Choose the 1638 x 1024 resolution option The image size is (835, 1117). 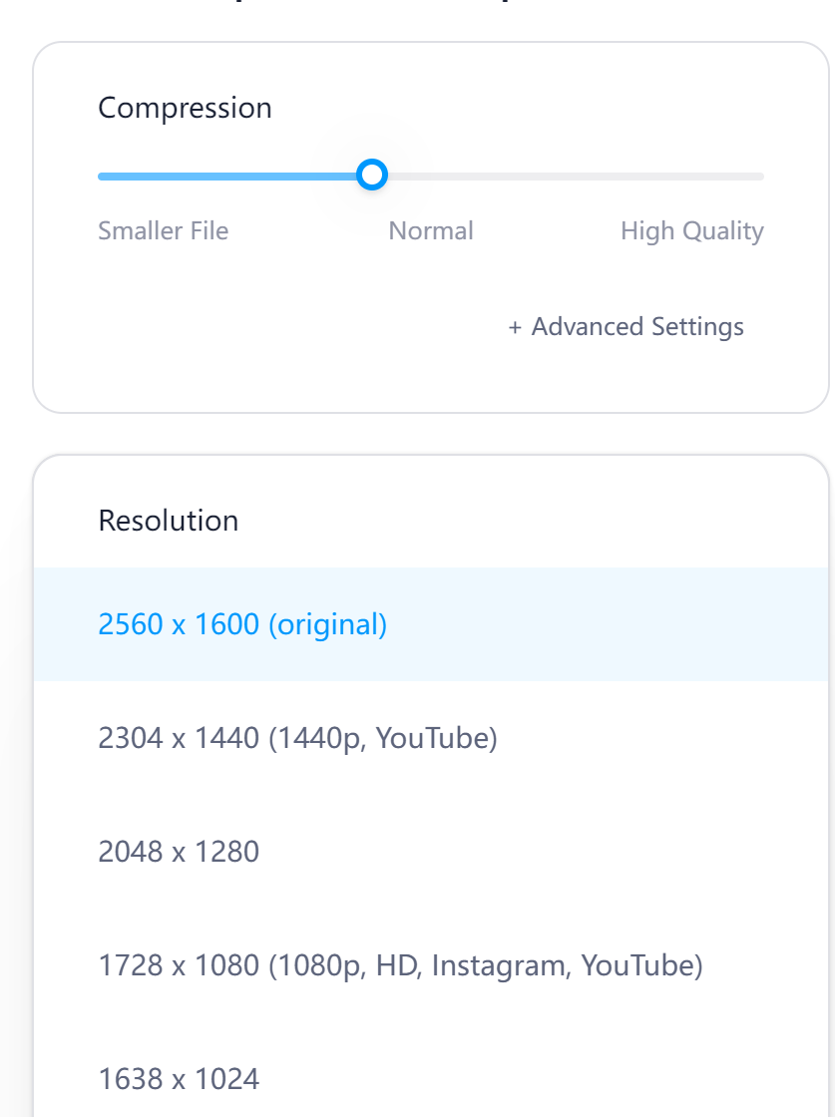(x=179, y=1078)
